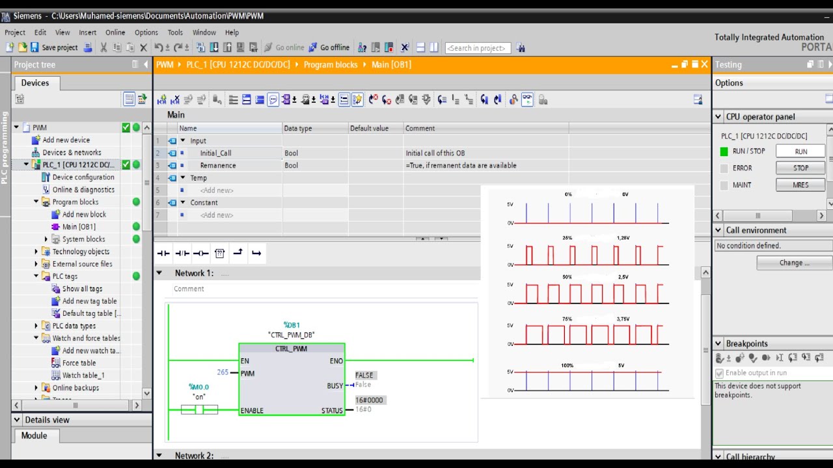
Task: Click the CPU operator panel horizontal scrollbar
Action: (x=771, y=215)
